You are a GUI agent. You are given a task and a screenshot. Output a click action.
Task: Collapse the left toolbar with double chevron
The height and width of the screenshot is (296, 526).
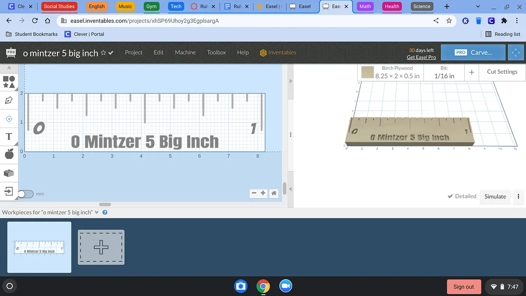(9, 68)
